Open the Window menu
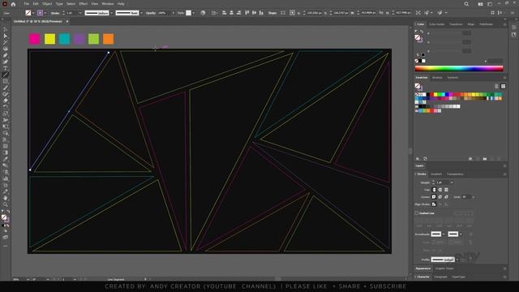 coord(108,4)
